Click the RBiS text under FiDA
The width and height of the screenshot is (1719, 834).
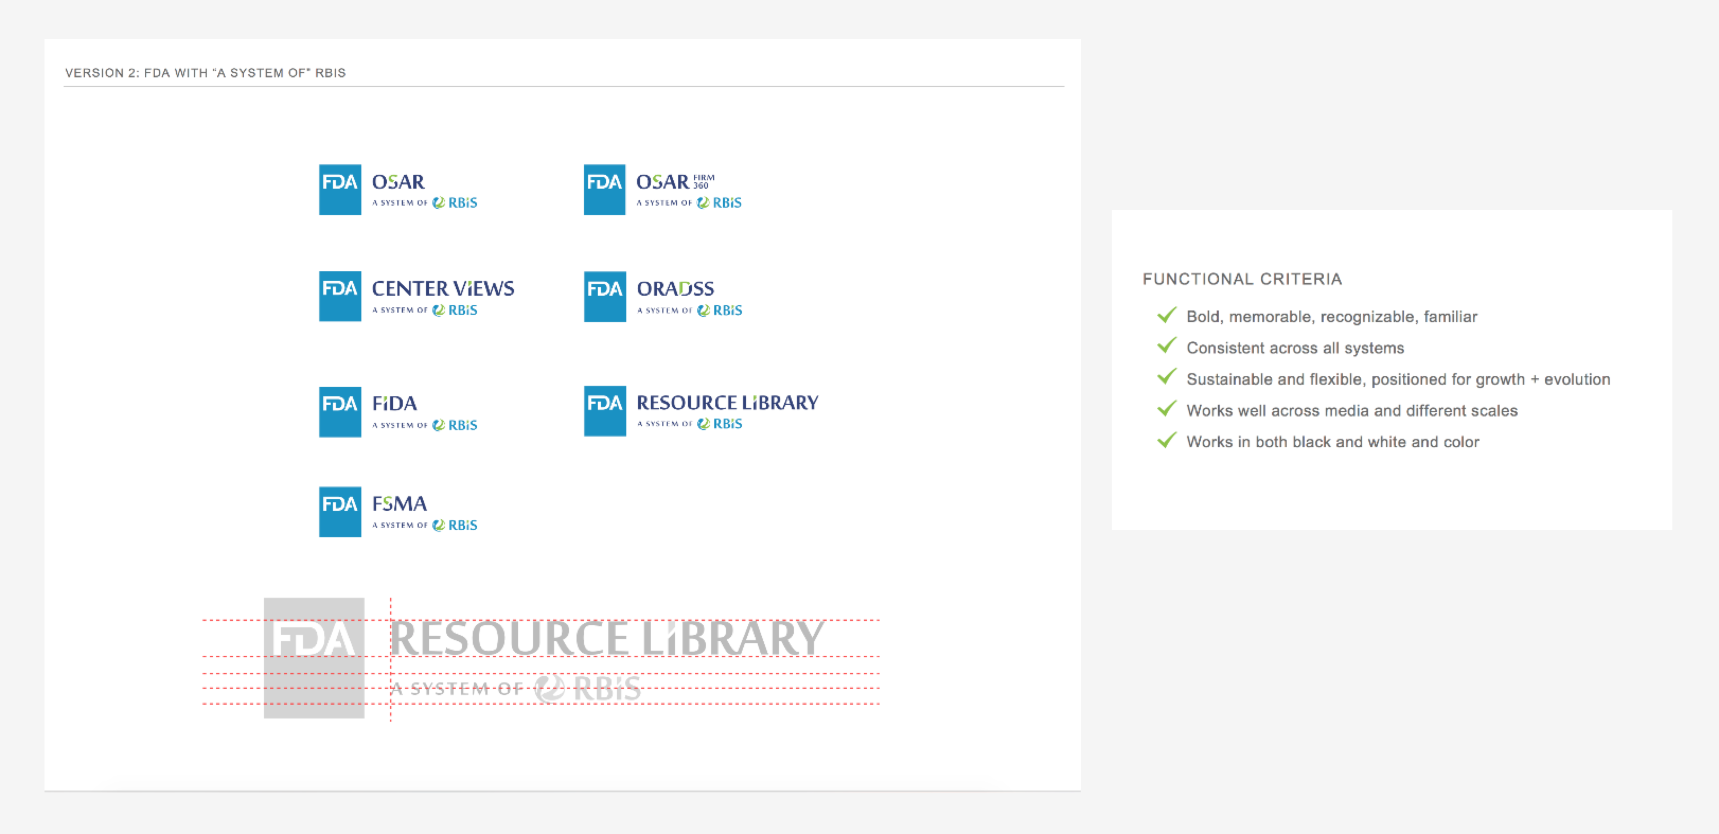(x=463, y=425)
